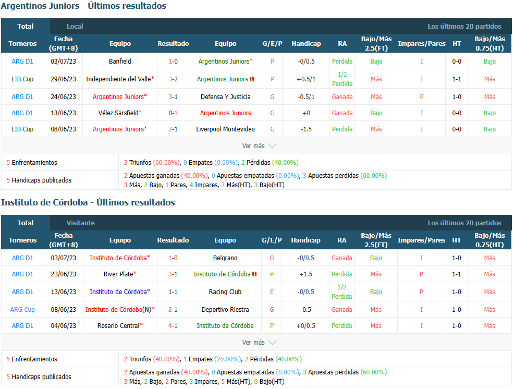Open LIB Cup link on Liverpool Montevideo row
Viewport: 514px width, 389px height.
pos(22,129)
